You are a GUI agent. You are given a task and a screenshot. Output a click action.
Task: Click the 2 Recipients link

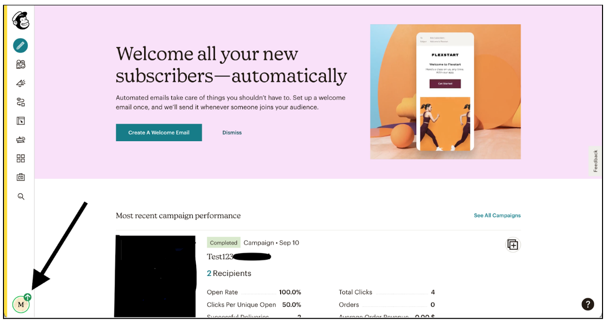tap(229, 273)
